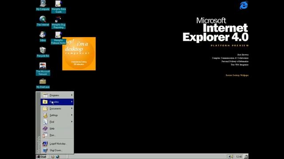Expand the Programs submenu arrow
Viewport: 284px width, 159px height.
(x=72, y=95)
